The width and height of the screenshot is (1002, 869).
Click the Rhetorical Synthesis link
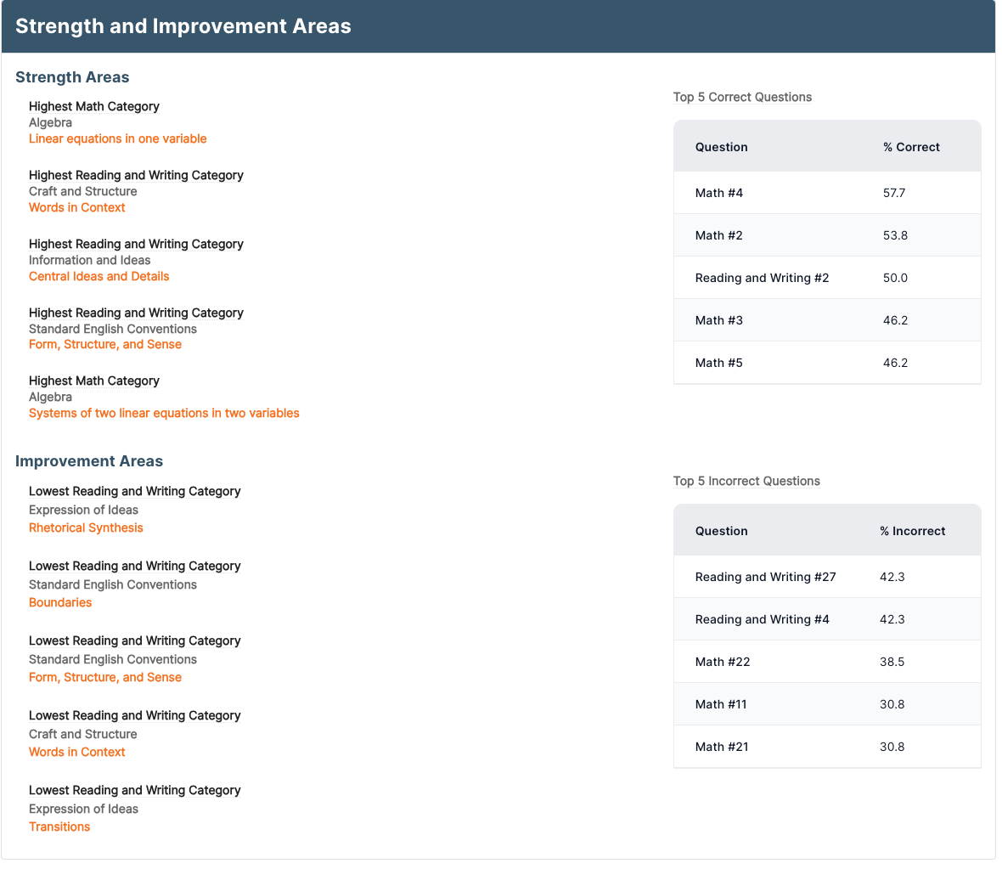pos(86,528)
